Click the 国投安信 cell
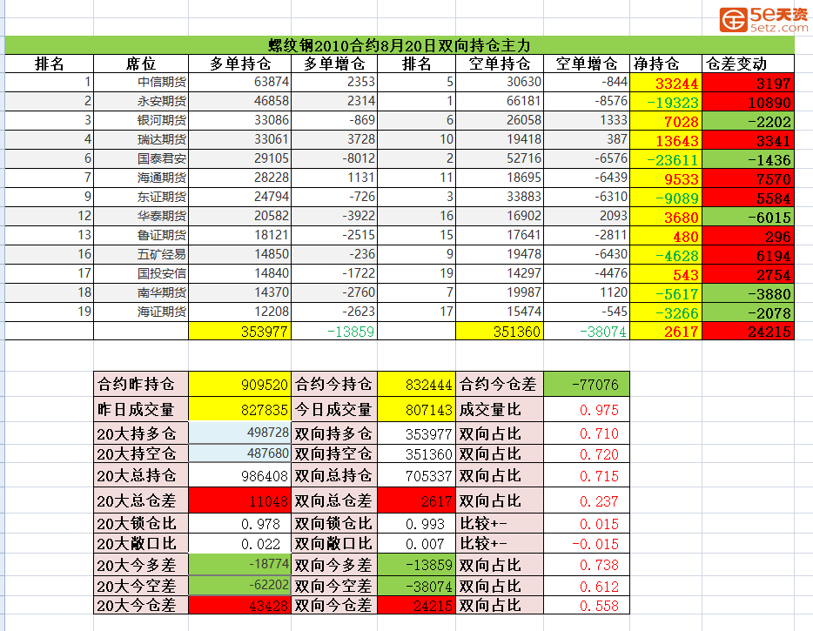Screen dimensions: 813x631 141,274
